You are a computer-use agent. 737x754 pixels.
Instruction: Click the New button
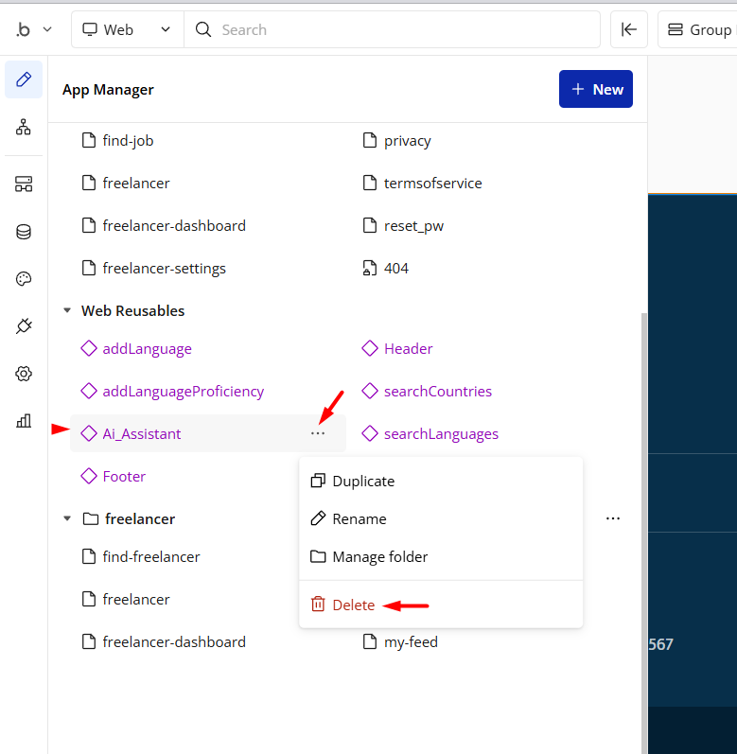click(x=595, y=89)
